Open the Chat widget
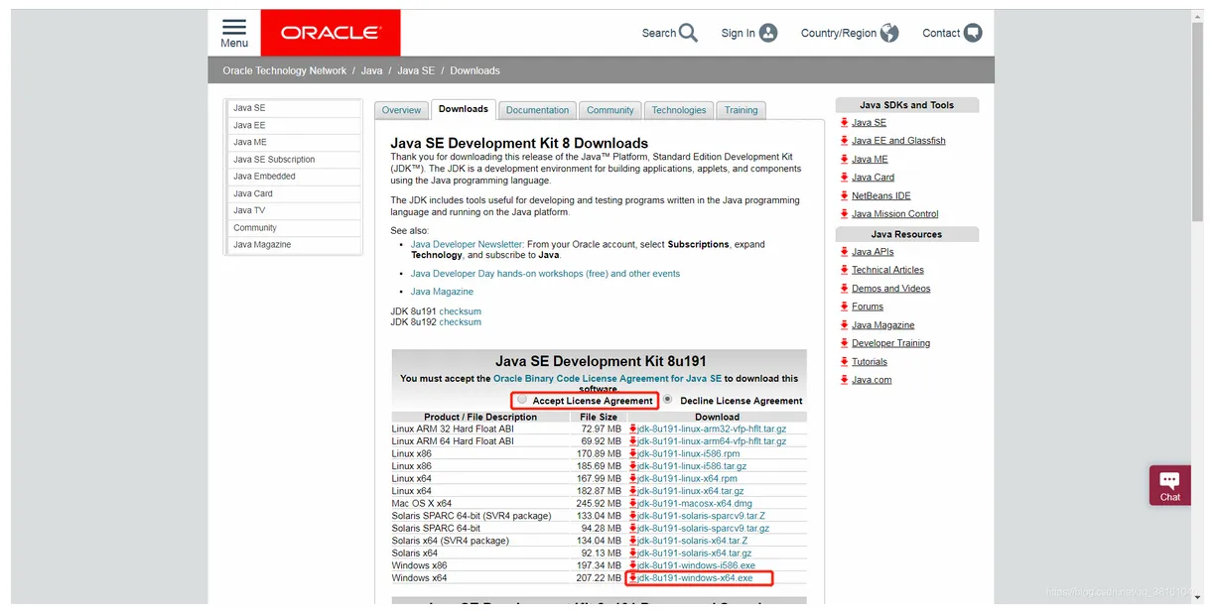 pos(1169,485)
